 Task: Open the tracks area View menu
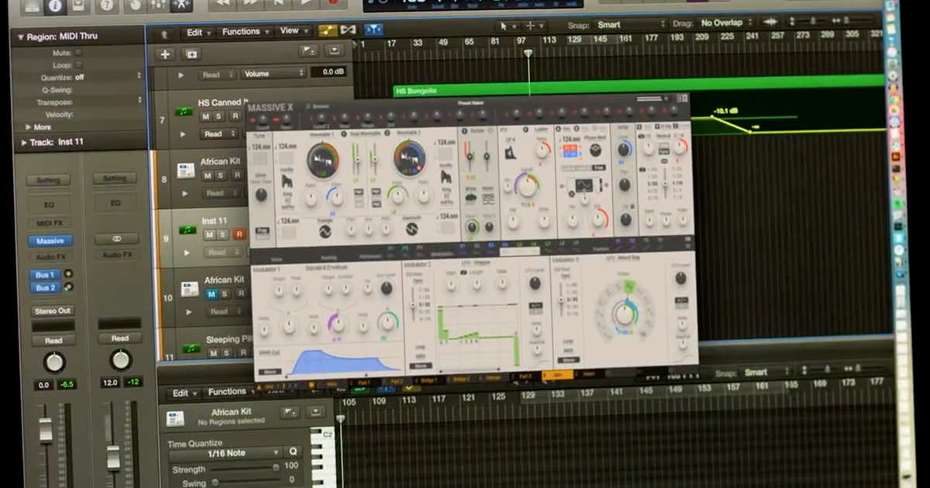(x=293, y=31)
